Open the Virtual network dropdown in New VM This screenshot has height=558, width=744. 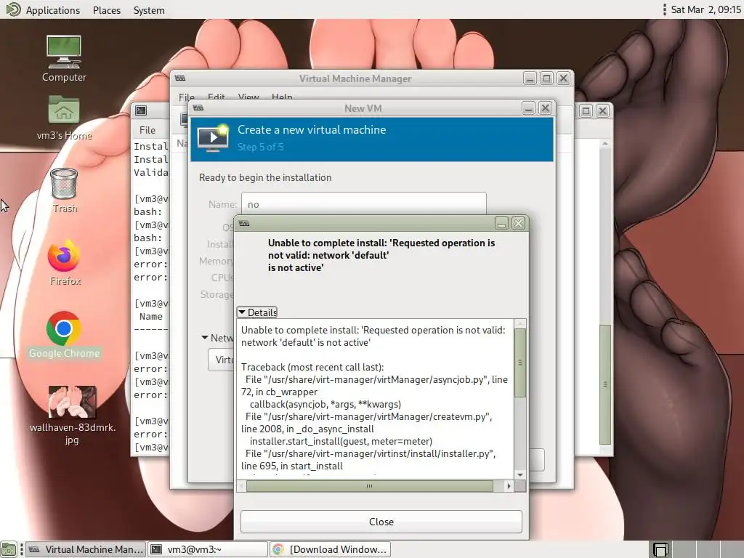click(x=221, y=360)
